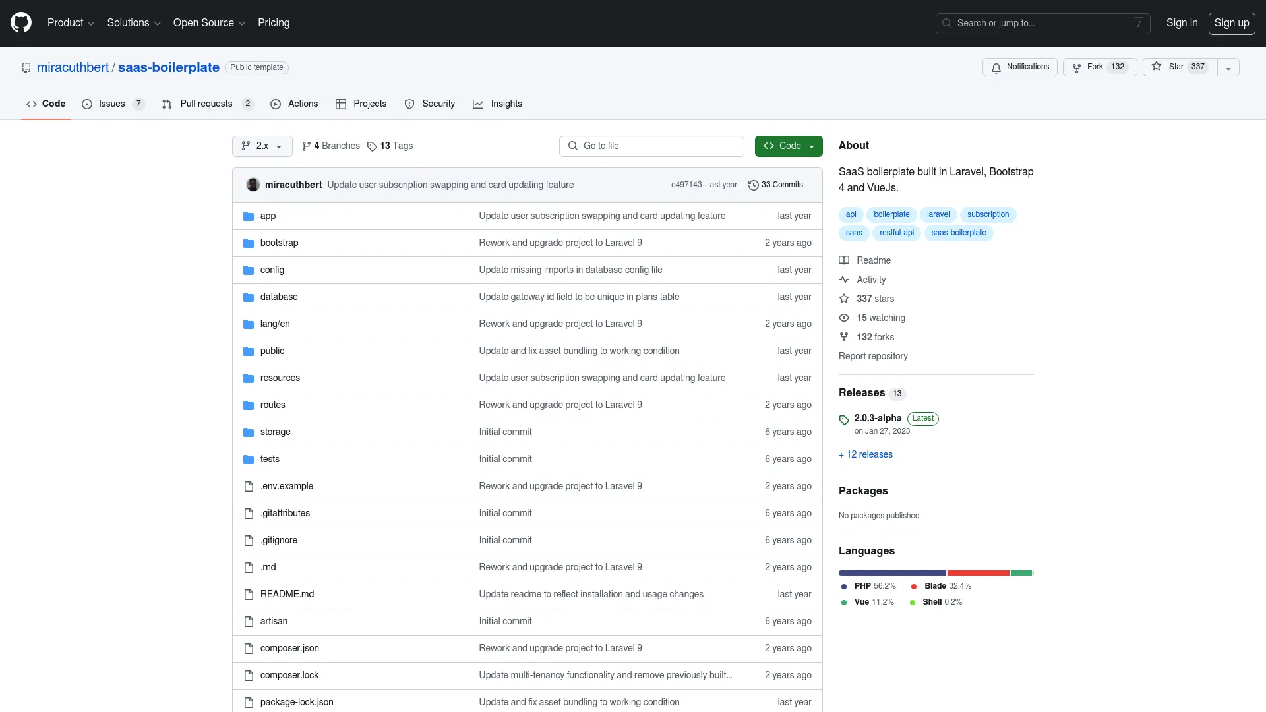Open the Insights tab
Viewport: 1266px width, 712px height.
[x=497, y=104]
